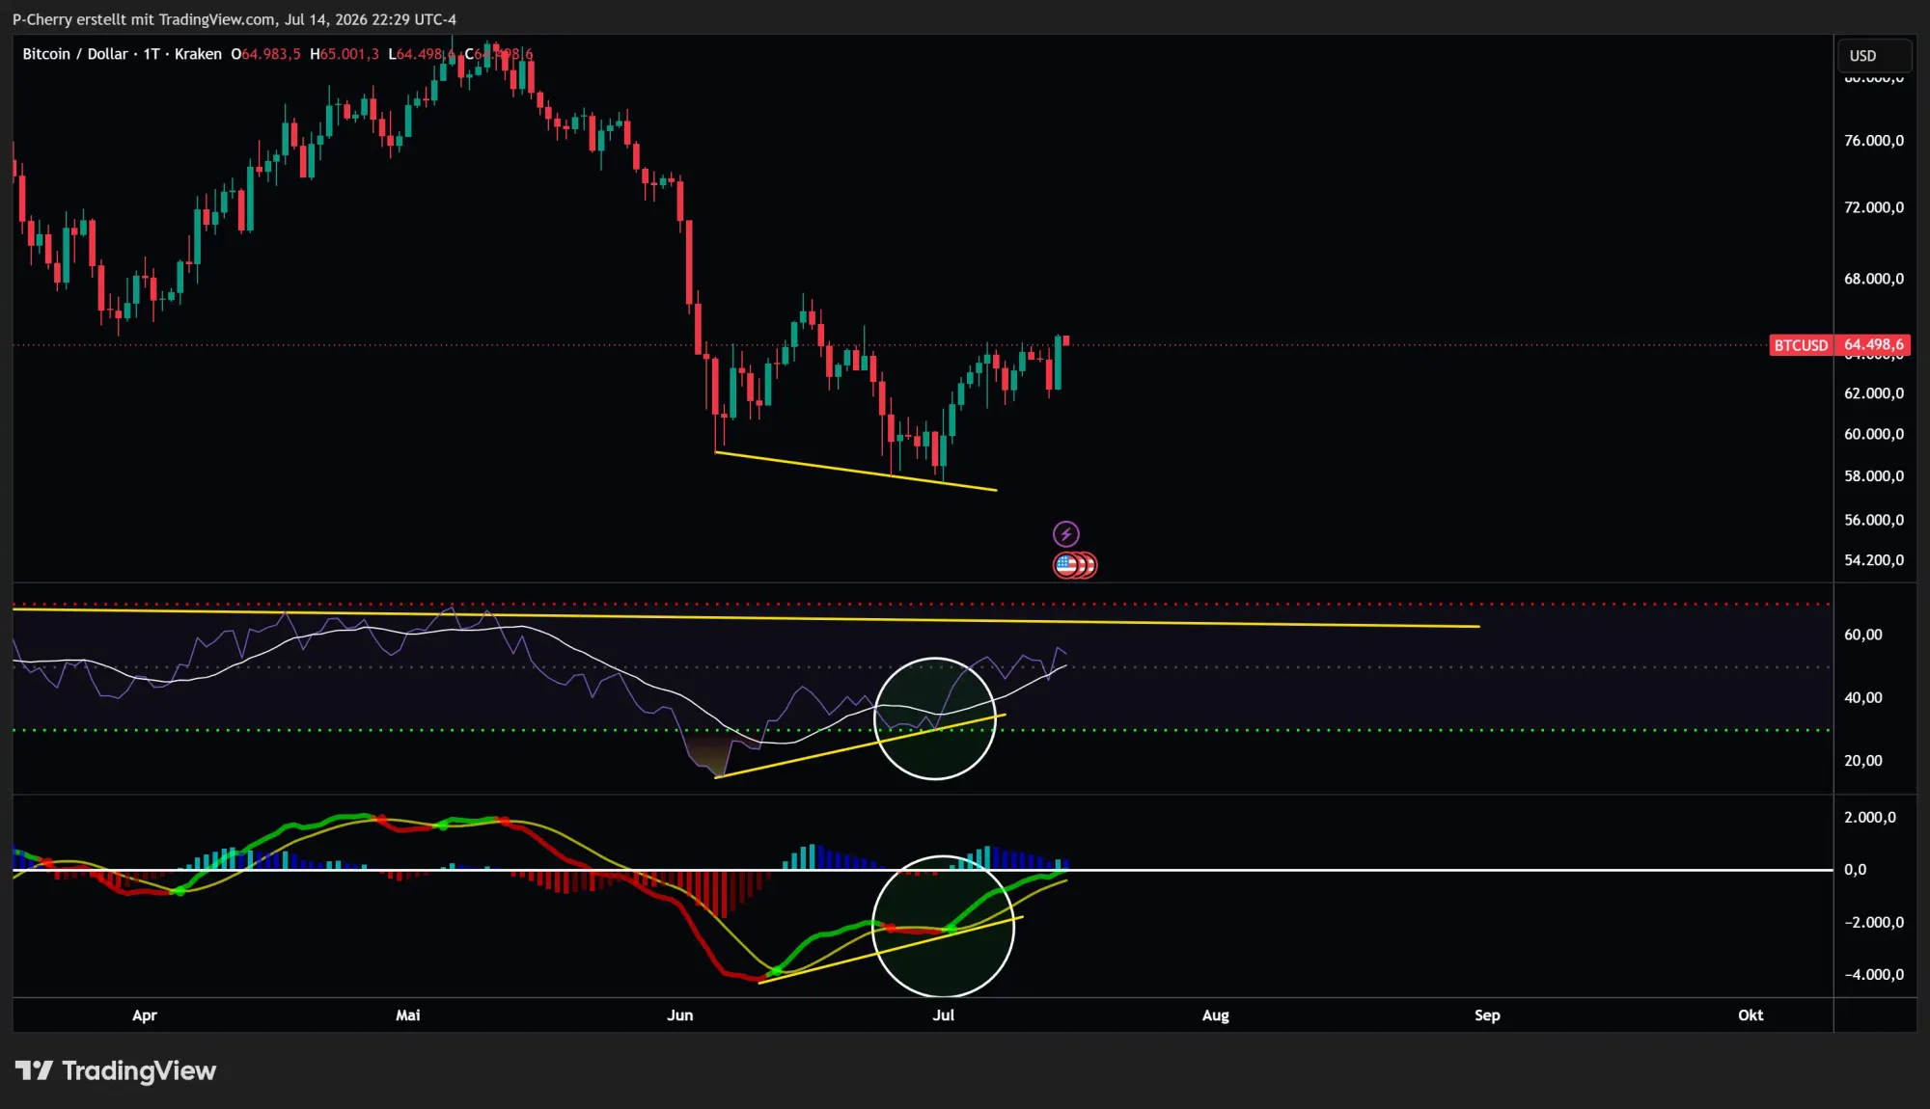The image size is (1930, 1109).
Task: Click the BTCUSD price label tag
Action: click(1801, 344)
